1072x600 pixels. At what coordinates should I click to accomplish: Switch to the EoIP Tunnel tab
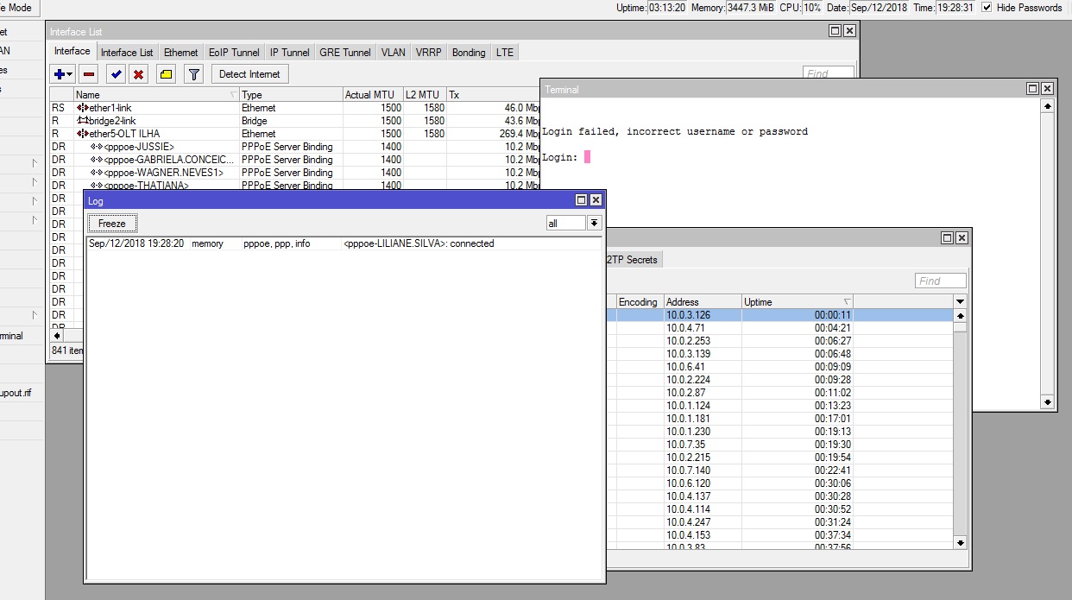pyautogui.click(x=234, y=53)
